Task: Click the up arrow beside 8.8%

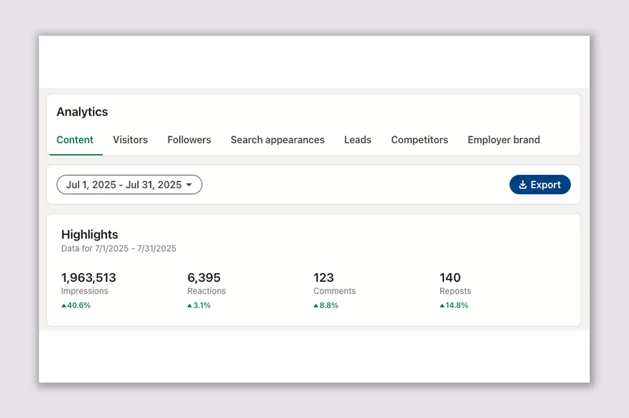Action: (316, 306)
